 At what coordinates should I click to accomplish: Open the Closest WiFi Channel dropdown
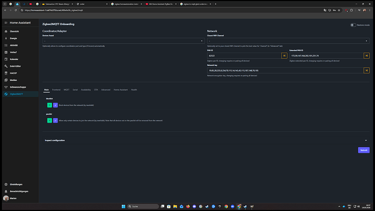coord(288,41)
